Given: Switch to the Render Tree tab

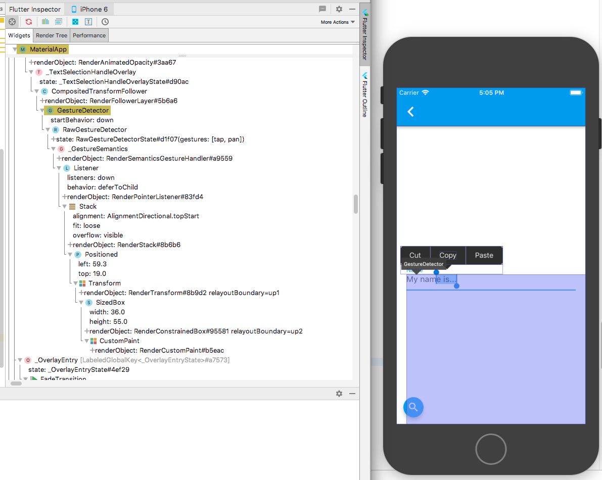Looking at the screenshot, I should 51,35.
